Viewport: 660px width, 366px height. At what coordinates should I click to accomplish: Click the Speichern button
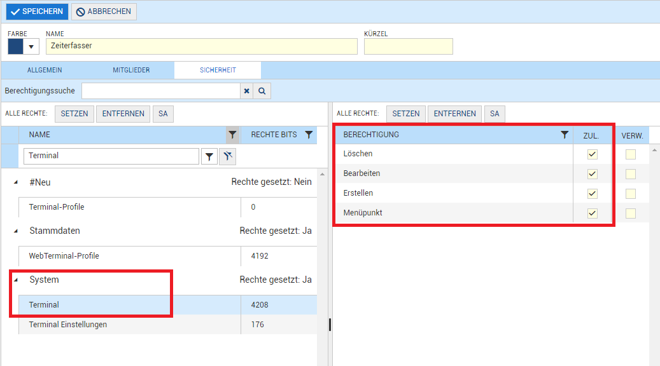pos(37,11)
